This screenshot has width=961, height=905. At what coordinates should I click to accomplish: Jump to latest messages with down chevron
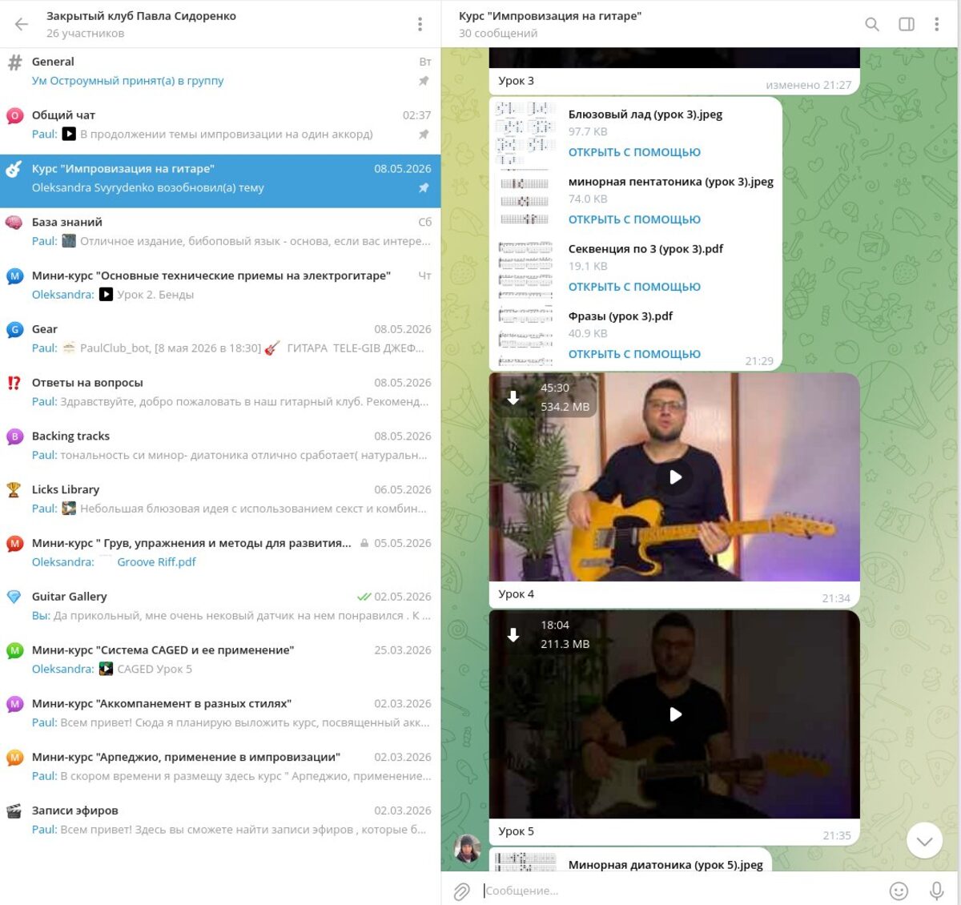click(x=924, y=840)
